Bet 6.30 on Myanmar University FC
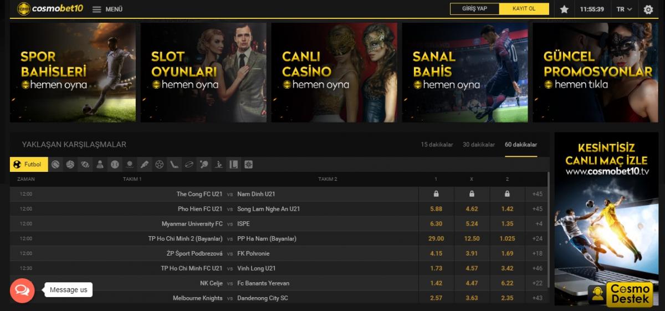 pos(436,224)
